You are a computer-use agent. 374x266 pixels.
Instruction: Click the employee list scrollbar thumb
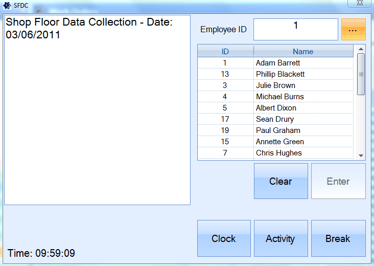pos(361,74)
